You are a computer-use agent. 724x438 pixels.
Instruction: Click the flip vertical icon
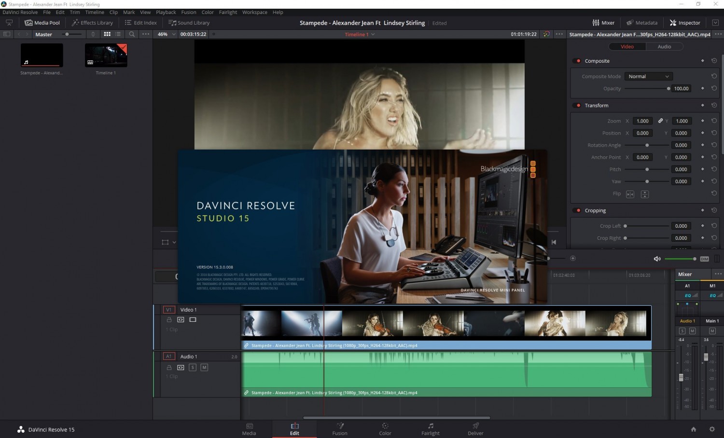(x=645, y=194)
